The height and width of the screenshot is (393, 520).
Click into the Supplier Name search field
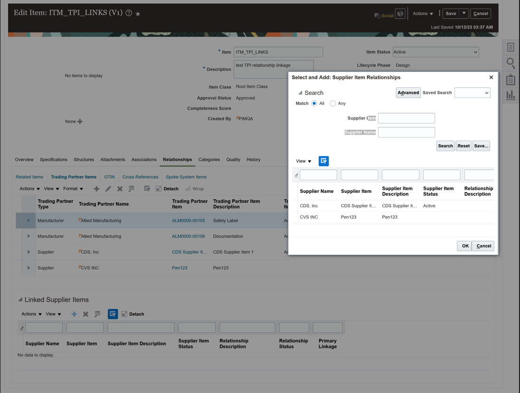pos(406,132)
